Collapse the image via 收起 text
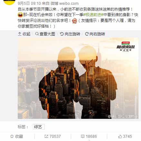Viewport: 141px width, 141px height. tap(26, 34)
